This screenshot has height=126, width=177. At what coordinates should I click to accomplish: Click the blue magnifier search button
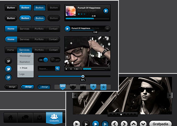[58, 69]
